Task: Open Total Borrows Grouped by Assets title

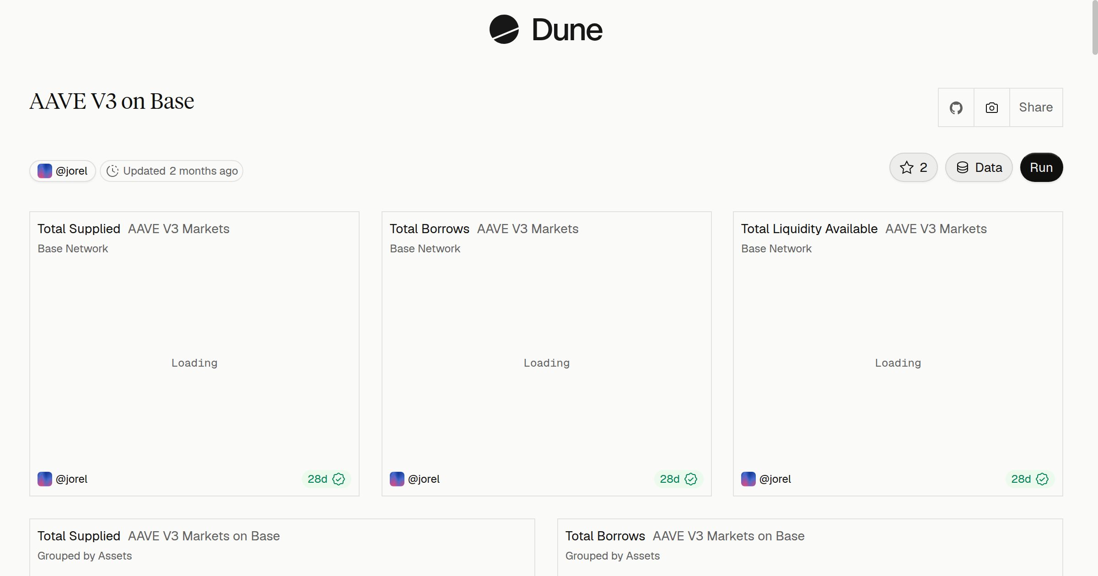Action: (x=605, y=536)
